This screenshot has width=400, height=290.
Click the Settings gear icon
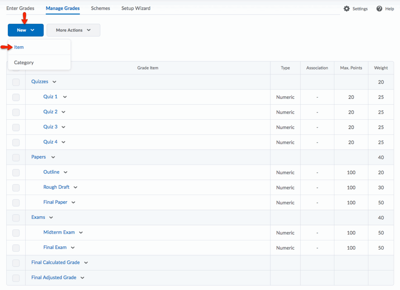(x=346, y=9)
